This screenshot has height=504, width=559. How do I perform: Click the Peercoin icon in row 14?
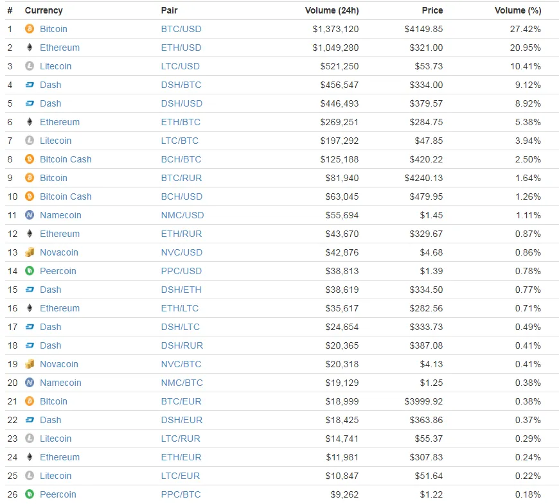30,271
